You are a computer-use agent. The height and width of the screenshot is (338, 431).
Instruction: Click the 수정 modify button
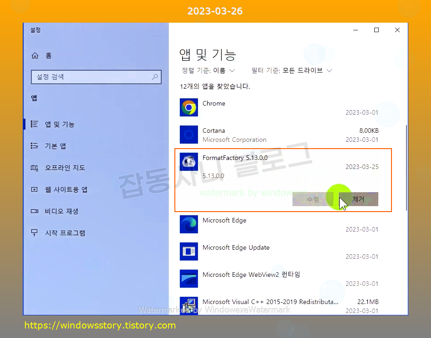coord(313,199)
